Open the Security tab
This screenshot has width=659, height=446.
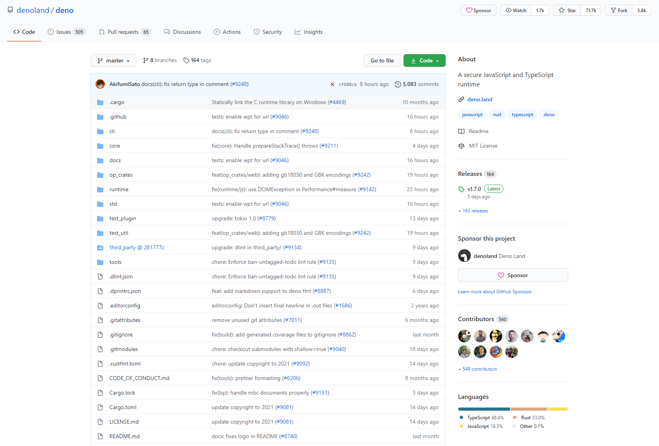(x=268, y=32)
